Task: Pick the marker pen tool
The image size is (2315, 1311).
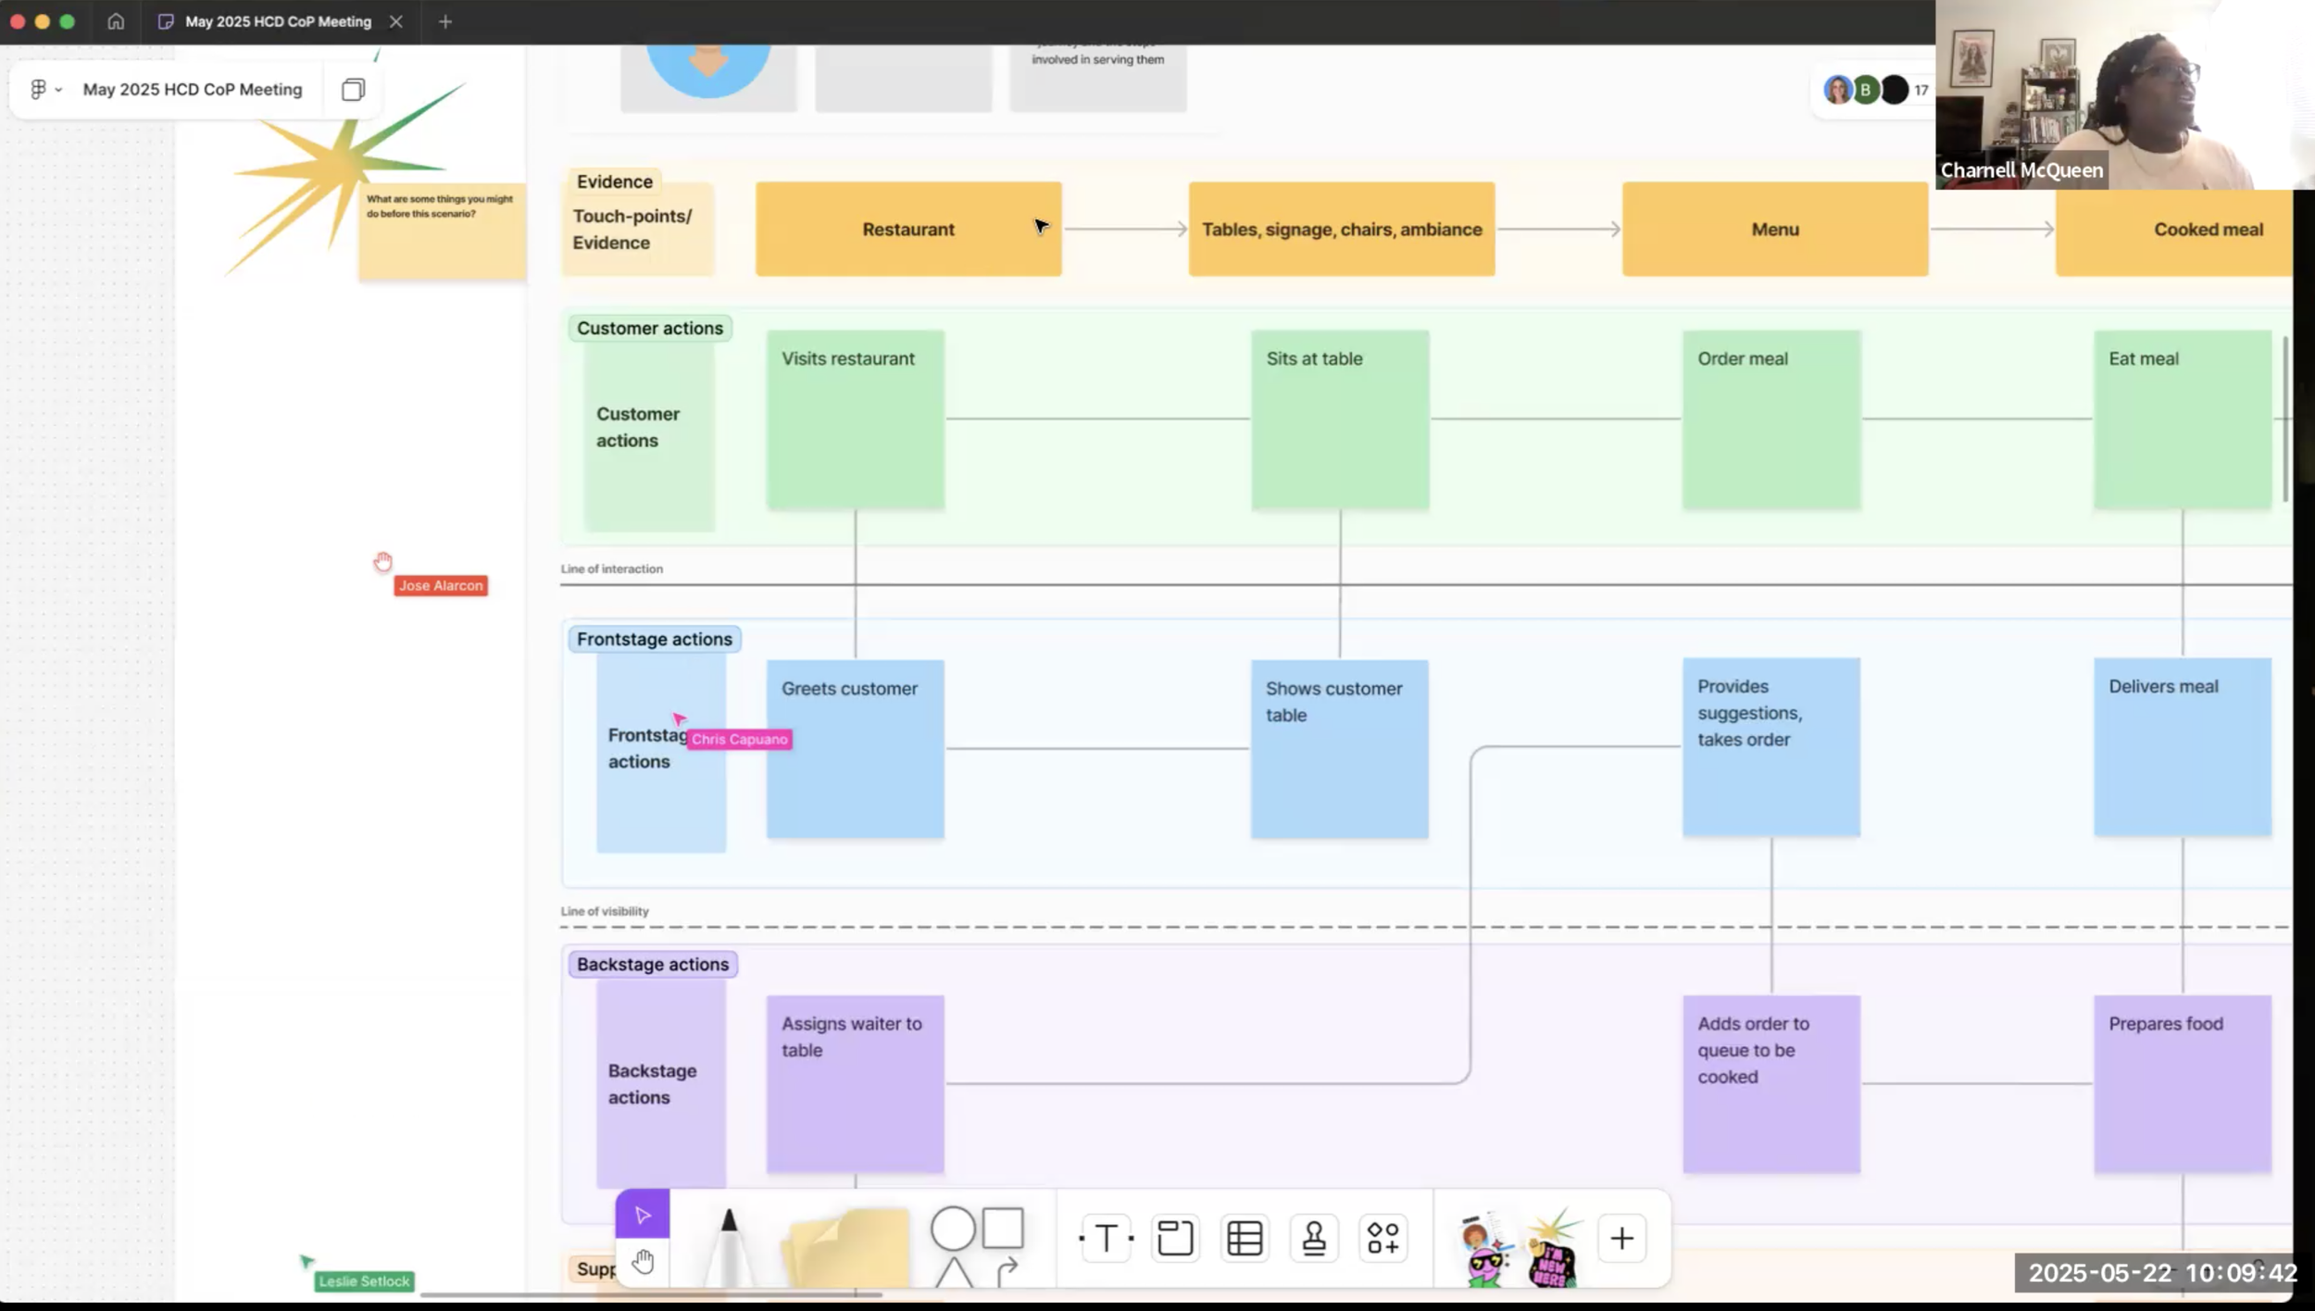Action: pos(729,1245)
